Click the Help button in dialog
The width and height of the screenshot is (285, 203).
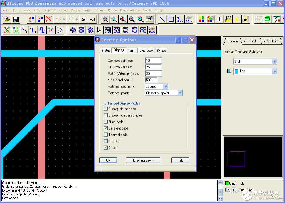(x=180, y=160)
